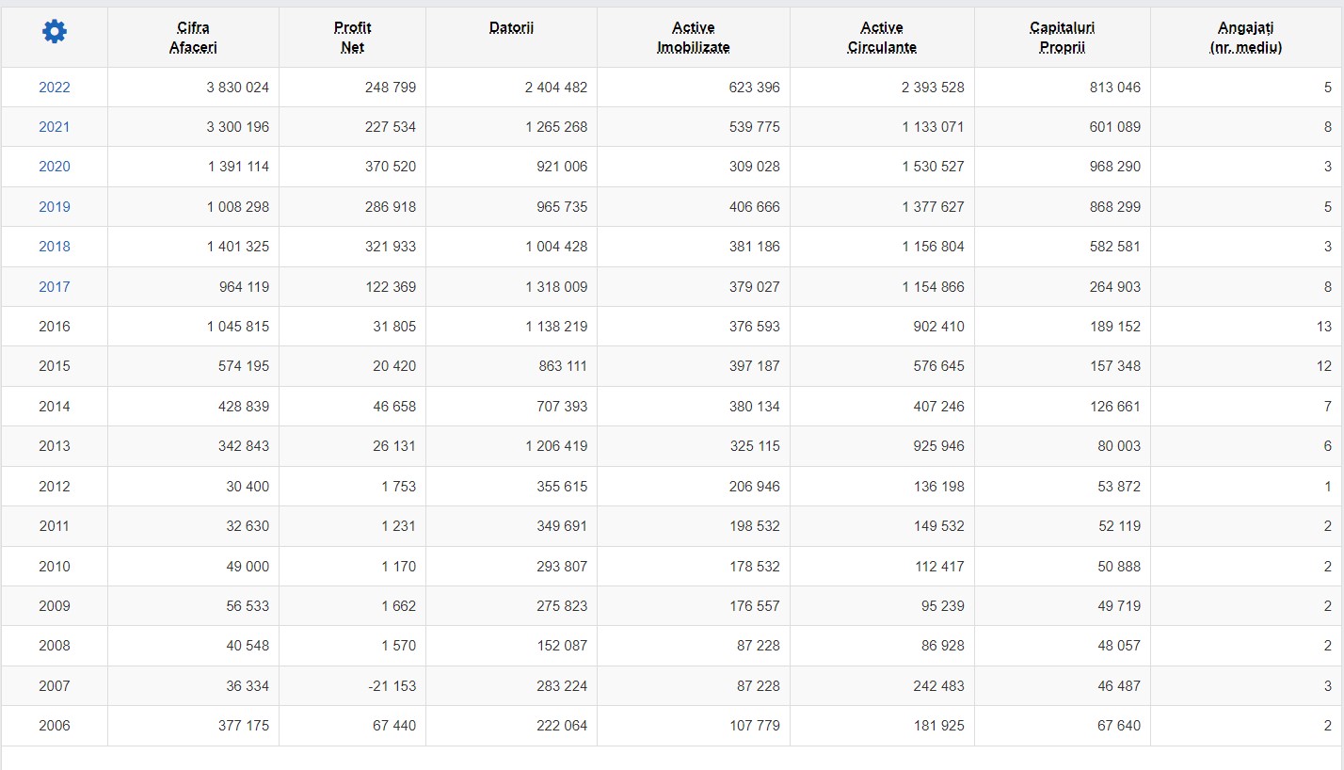
Task: Click the debt value 1 265 268
Action: click(x=556, y=127)
